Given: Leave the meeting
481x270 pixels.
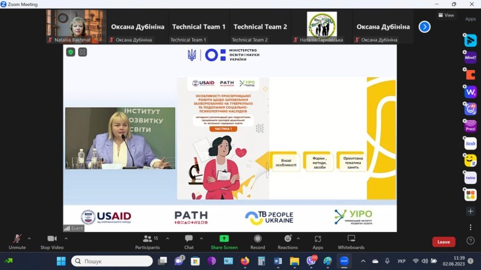Looking at the screenshot, I should coord(443,242).
